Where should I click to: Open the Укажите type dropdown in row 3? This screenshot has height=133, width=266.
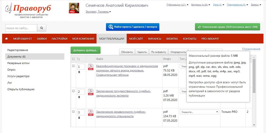(199, 112)
